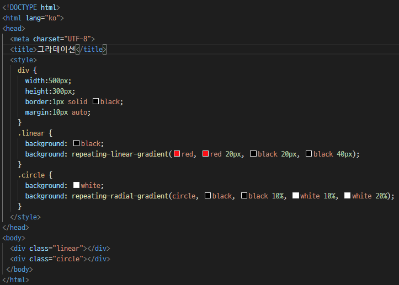399x285 pixels.
Task: Open the black swatch on .linear background: black
Action: pyautogui.click(x=76, y=143)
